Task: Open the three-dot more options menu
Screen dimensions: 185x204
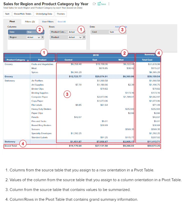Action: click(x=109, y=4)
